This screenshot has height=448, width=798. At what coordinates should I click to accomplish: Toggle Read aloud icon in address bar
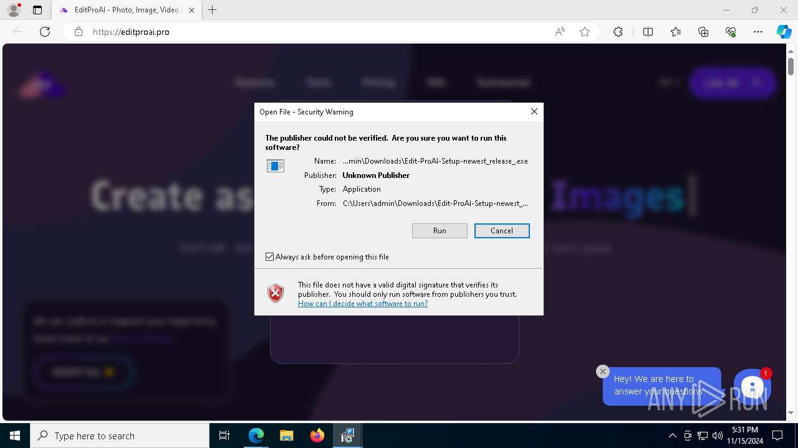pos(560,32)
